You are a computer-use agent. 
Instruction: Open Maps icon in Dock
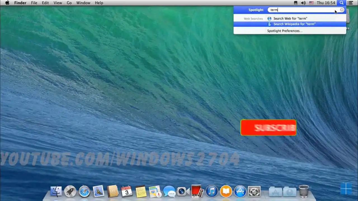[x=155, y=192]
